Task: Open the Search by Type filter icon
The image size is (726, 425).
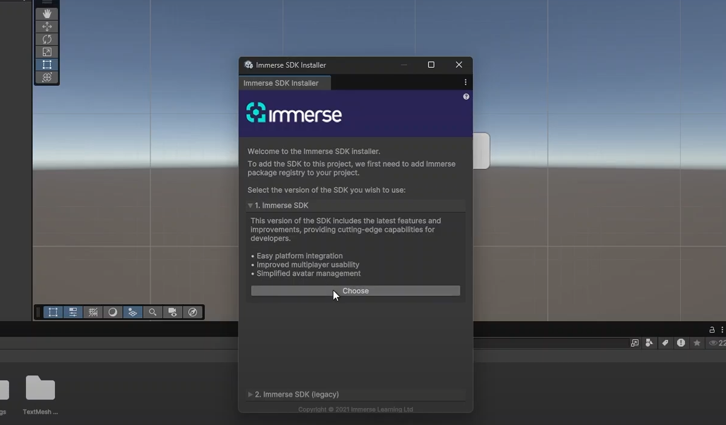Action: [649, 343]
